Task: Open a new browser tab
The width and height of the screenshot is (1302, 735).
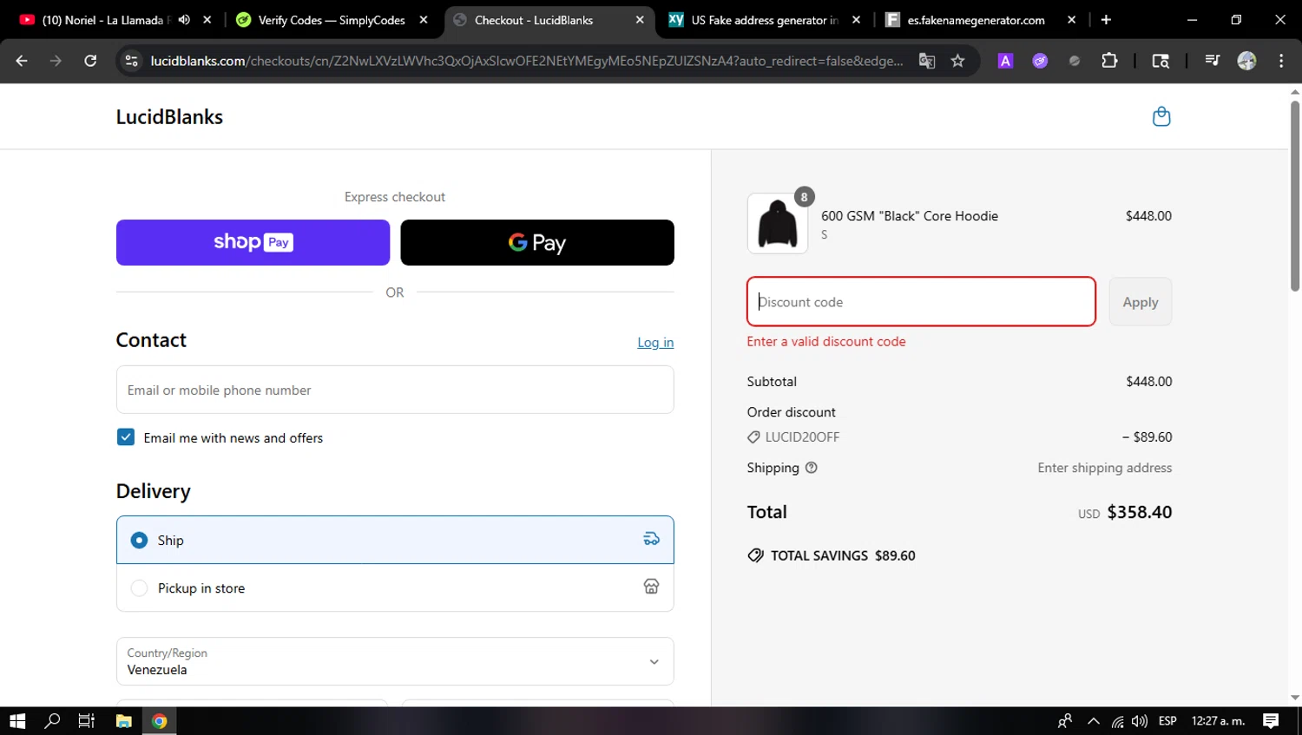Action: point(1106,19)
